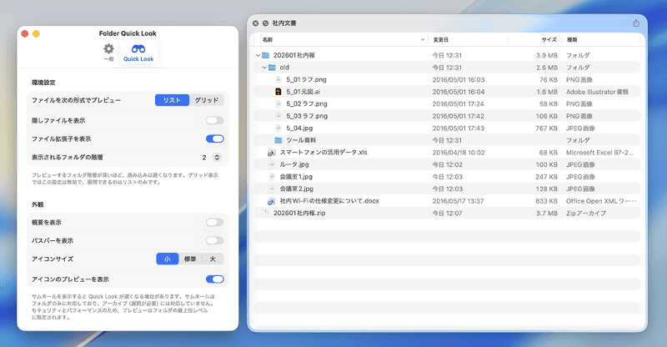Screen dimensions: 667x347
Task: Click the old folder name
Action: (284, 68)
